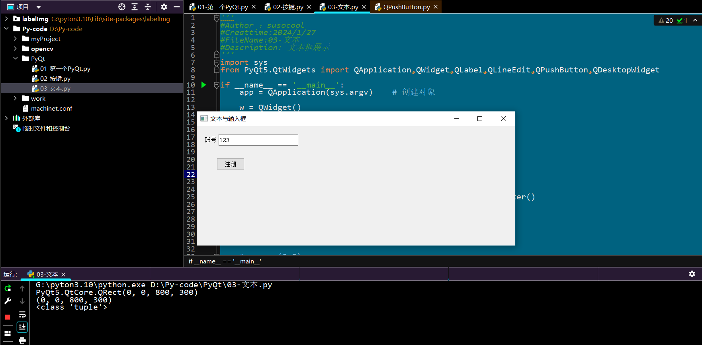Toggle scroll to end of console

22,327
